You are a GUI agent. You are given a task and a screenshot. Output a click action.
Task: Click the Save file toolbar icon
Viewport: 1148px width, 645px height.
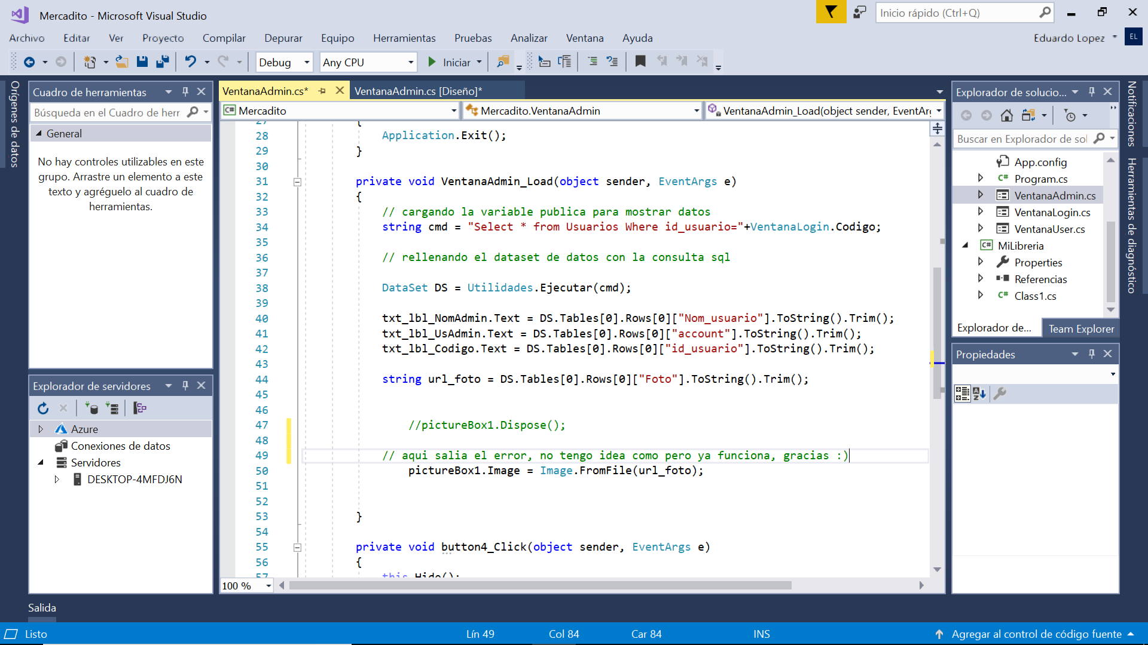point(142,62)
